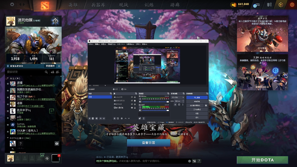Click OBS stop streaming blue button
Screen dimensions: 297x167
(197, 97)
